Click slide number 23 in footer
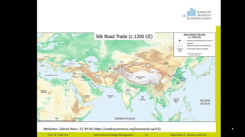This screenshot has height=137, width=245. pyautogui.click(x=146, y=135)
